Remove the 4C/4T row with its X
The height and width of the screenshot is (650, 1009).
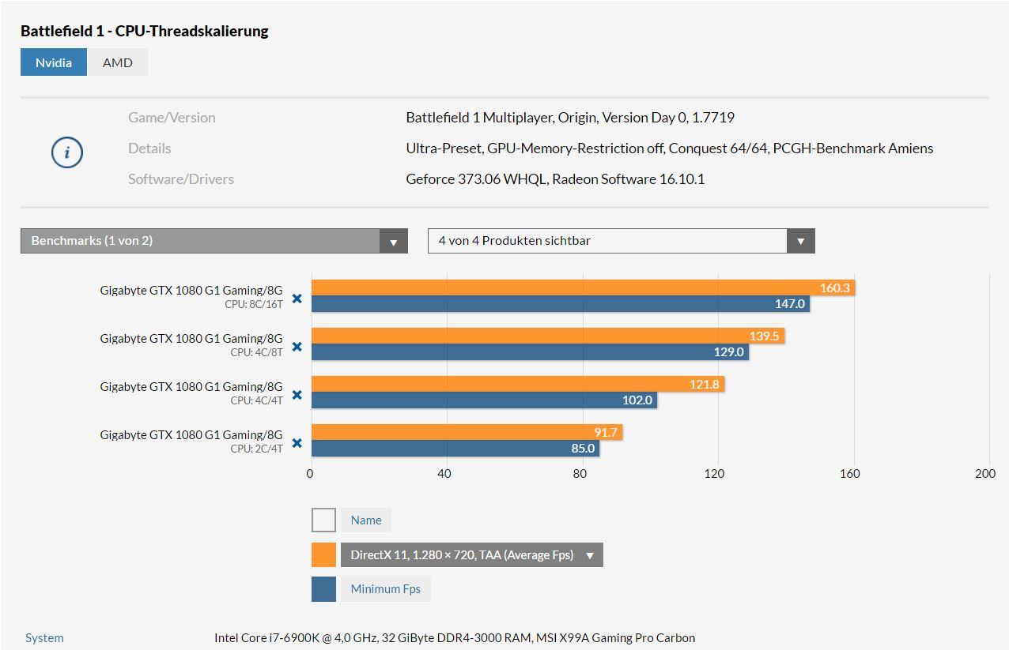tap(297, 395)
